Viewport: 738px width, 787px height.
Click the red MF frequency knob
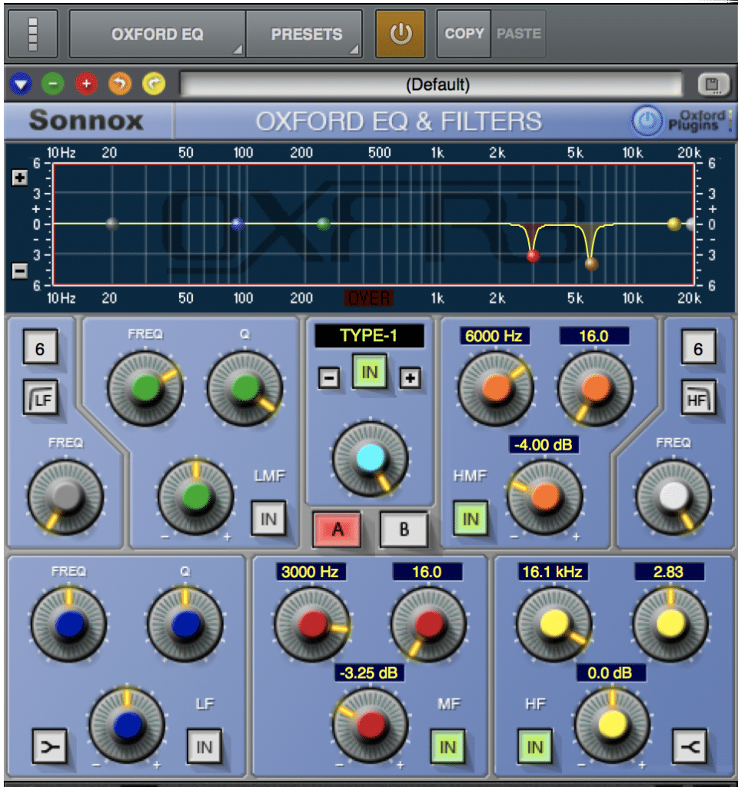(312, 624)
